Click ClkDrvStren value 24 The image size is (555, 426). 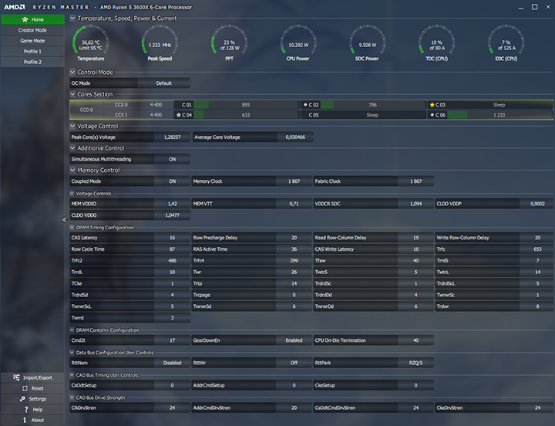(x=173, y=408)
